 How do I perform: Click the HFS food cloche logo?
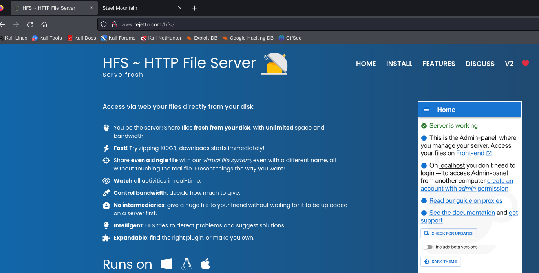(x=274, y=64)
